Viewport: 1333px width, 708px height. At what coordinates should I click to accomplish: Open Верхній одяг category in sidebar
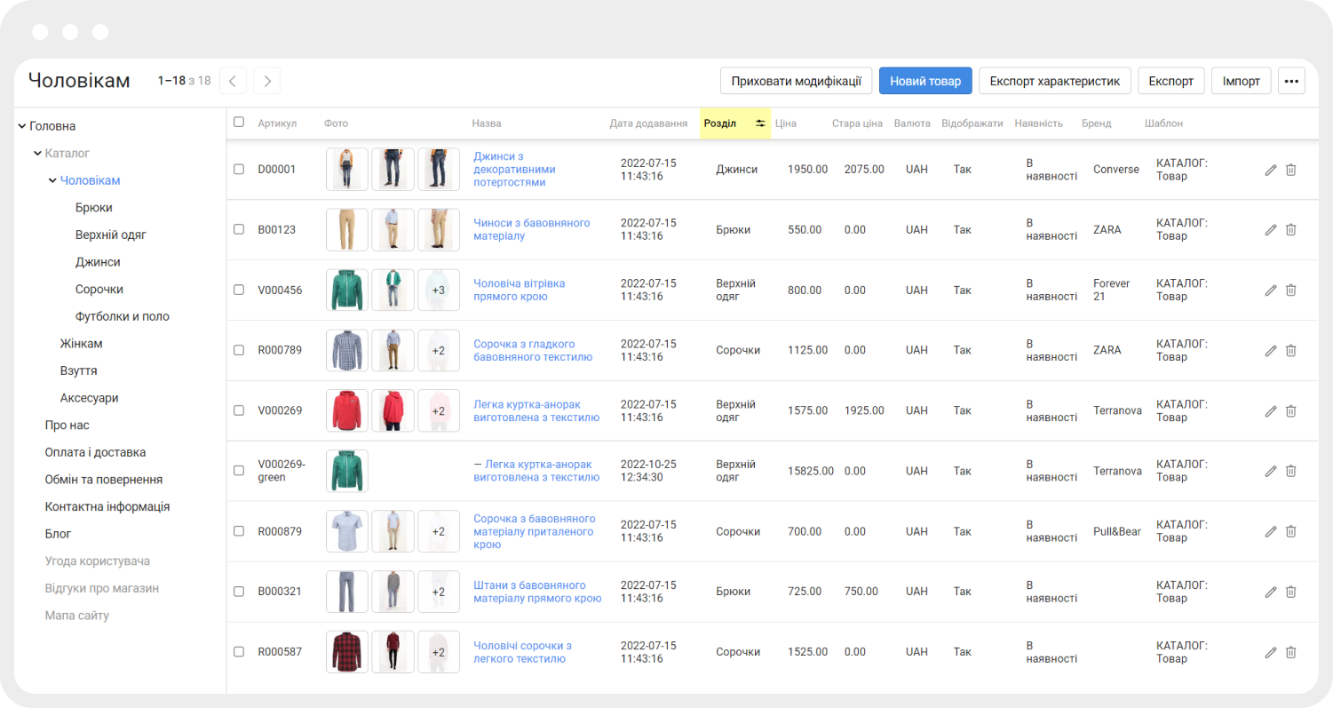click(x=111, y=235)
